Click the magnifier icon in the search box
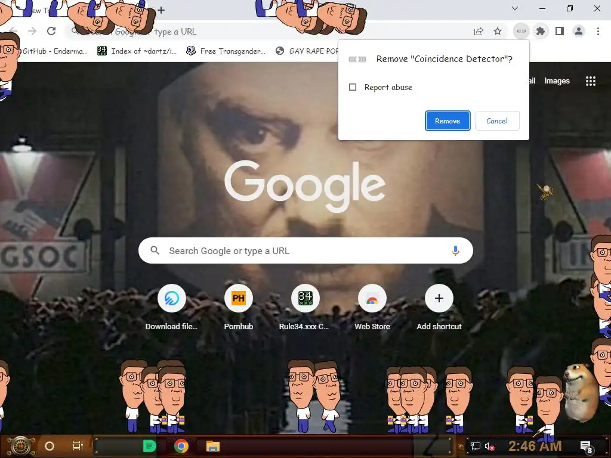The width and height of the screenshot is (611, 458). point(155,250)
